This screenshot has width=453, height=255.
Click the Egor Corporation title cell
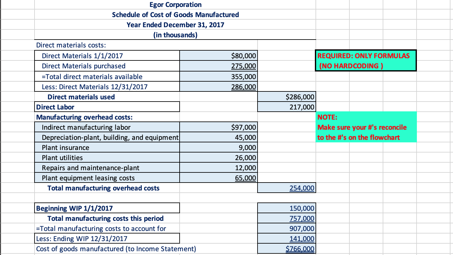coord(175,4)
